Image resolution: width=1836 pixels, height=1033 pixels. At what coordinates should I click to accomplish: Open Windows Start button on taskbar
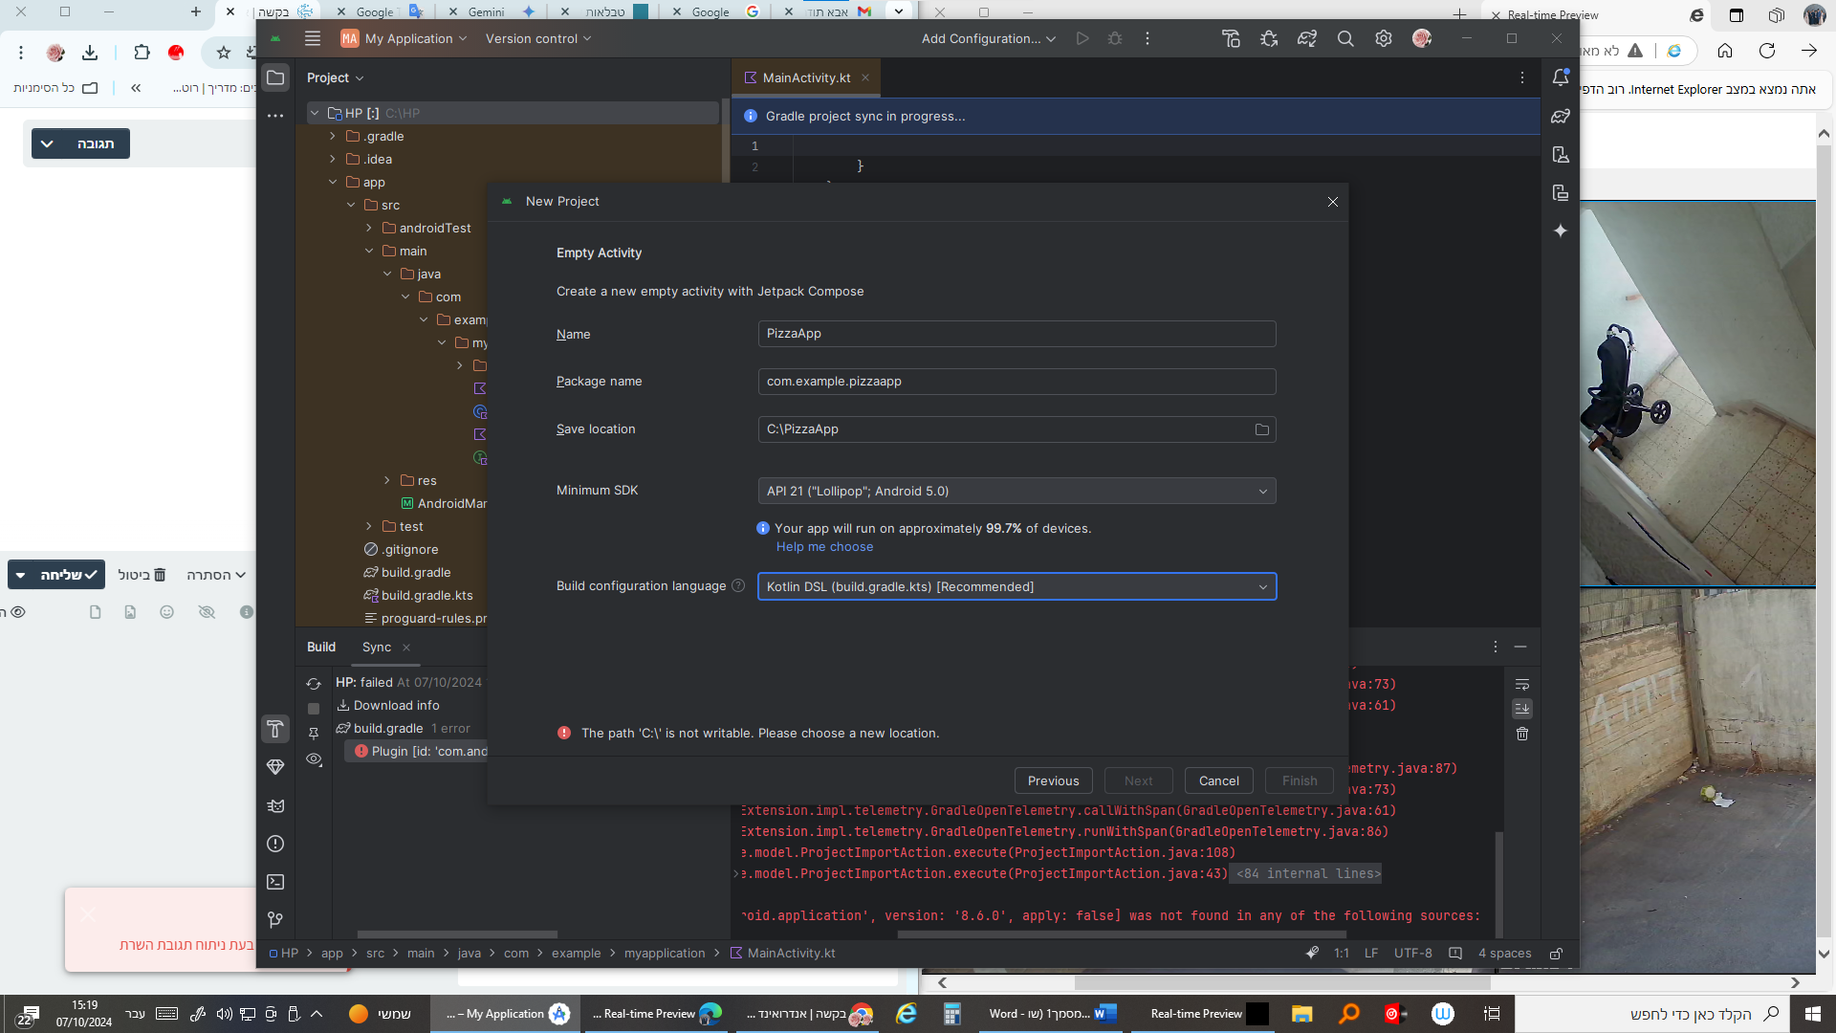(x=1813, y=1014)
